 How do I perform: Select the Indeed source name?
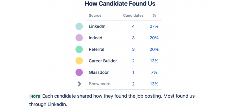tap(95, 38)
